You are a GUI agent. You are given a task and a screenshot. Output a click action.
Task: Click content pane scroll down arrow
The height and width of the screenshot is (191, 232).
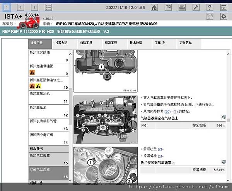coord(228,180)
